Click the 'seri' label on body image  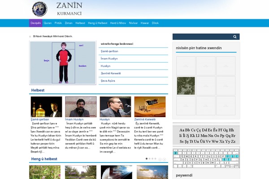tap(81, 45)
